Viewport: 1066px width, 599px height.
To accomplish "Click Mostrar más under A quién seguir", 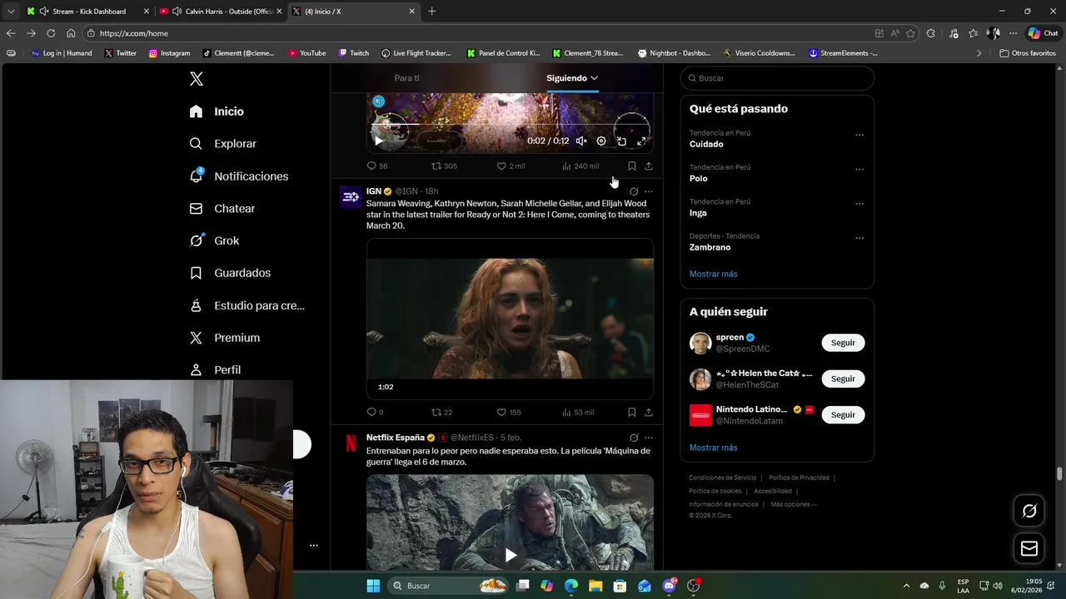I will pyautogui.click(x=713, y=448).
